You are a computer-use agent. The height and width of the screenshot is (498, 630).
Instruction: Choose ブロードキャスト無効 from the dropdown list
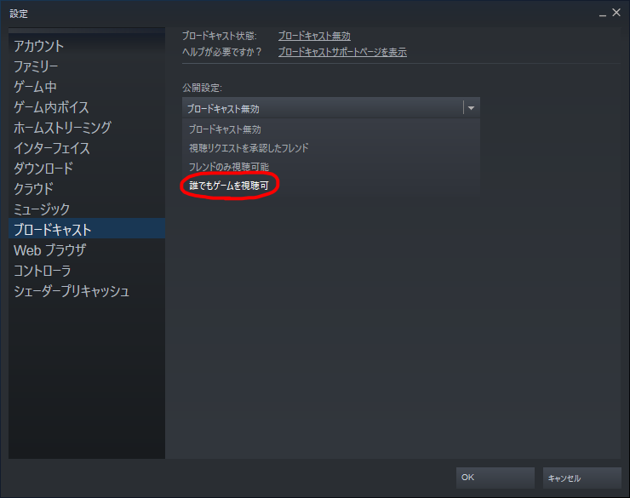tap(331, 129)
